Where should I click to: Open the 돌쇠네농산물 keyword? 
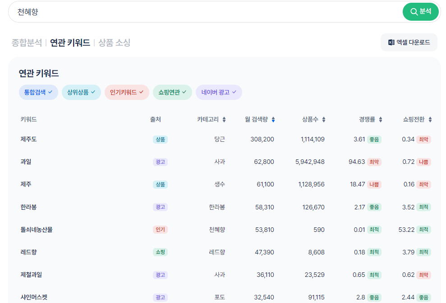(37, 230)
